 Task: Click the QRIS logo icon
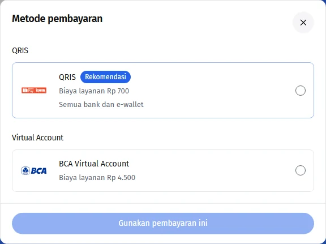pyautogui.click(x=34, y=90)
